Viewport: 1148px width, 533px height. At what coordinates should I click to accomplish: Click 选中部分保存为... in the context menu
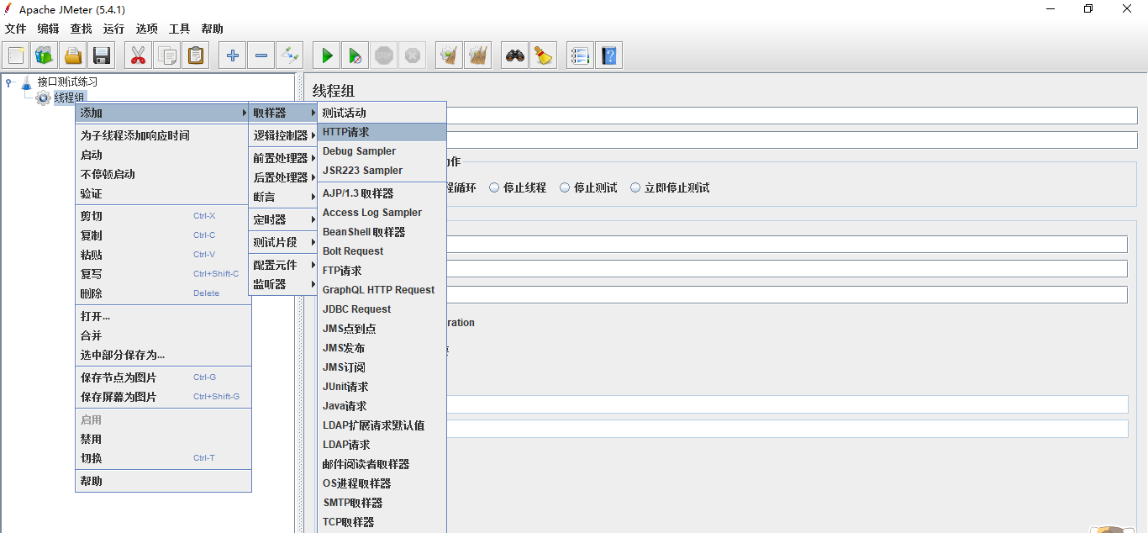coord(163,355)
